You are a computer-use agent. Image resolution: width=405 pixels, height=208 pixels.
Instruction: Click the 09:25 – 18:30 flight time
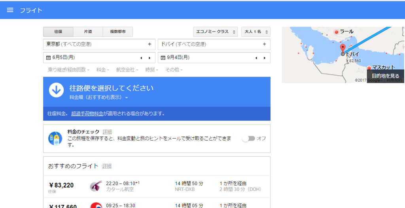coord(120,205)
